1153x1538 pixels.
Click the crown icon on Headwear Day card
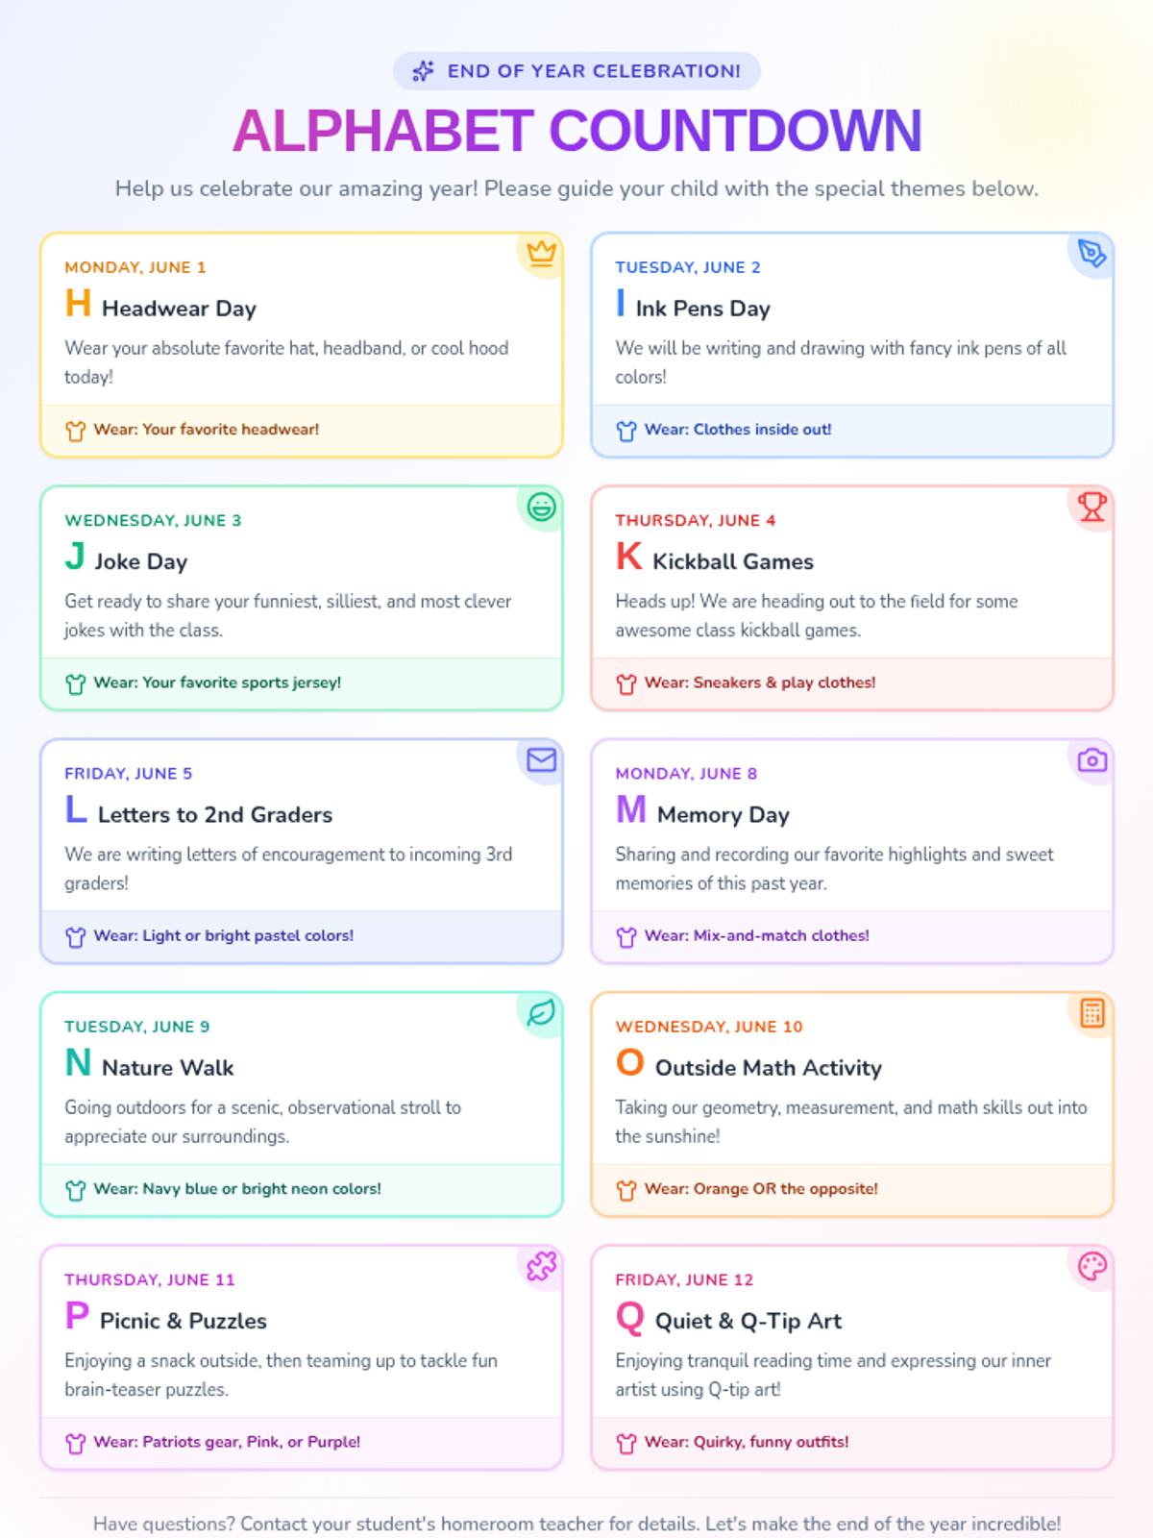[542, 253]
